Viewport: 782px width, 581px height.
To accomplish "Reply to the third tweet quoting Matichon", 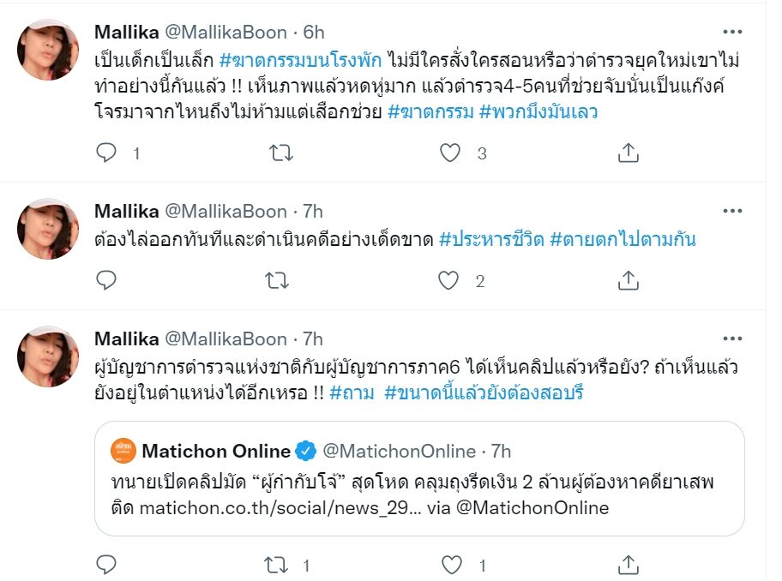I will tap(106, 565).
